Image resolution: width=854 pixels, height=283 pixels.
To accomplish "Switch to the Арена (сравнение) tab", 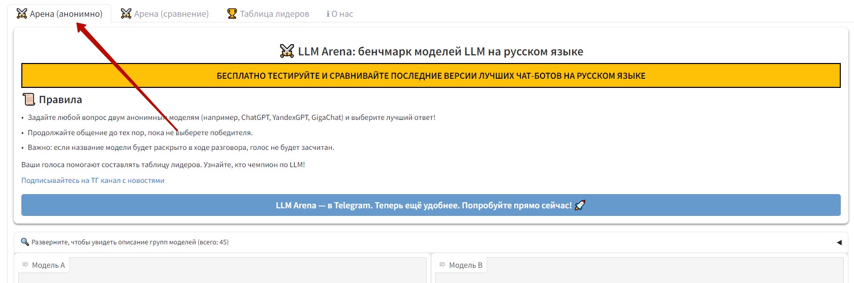I will (x=171, y=14).
